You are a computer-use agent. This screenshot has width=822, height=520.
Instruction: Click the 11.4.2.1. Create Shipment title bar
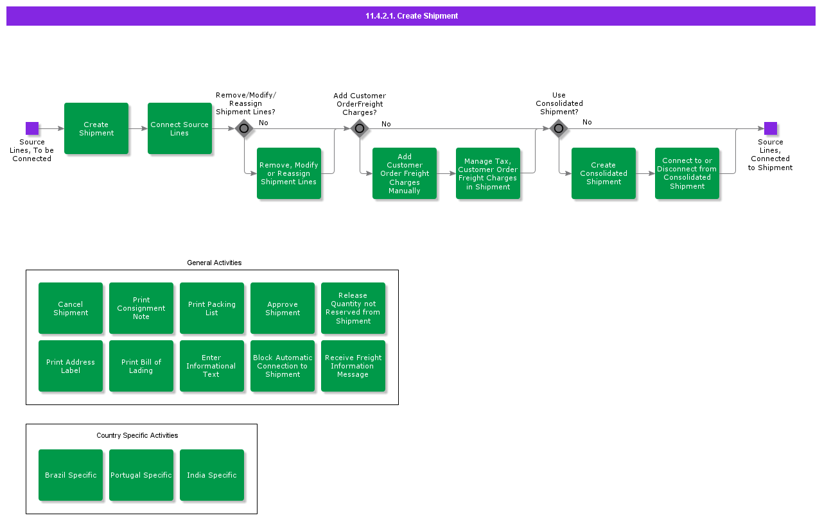[x=411, y=16]
